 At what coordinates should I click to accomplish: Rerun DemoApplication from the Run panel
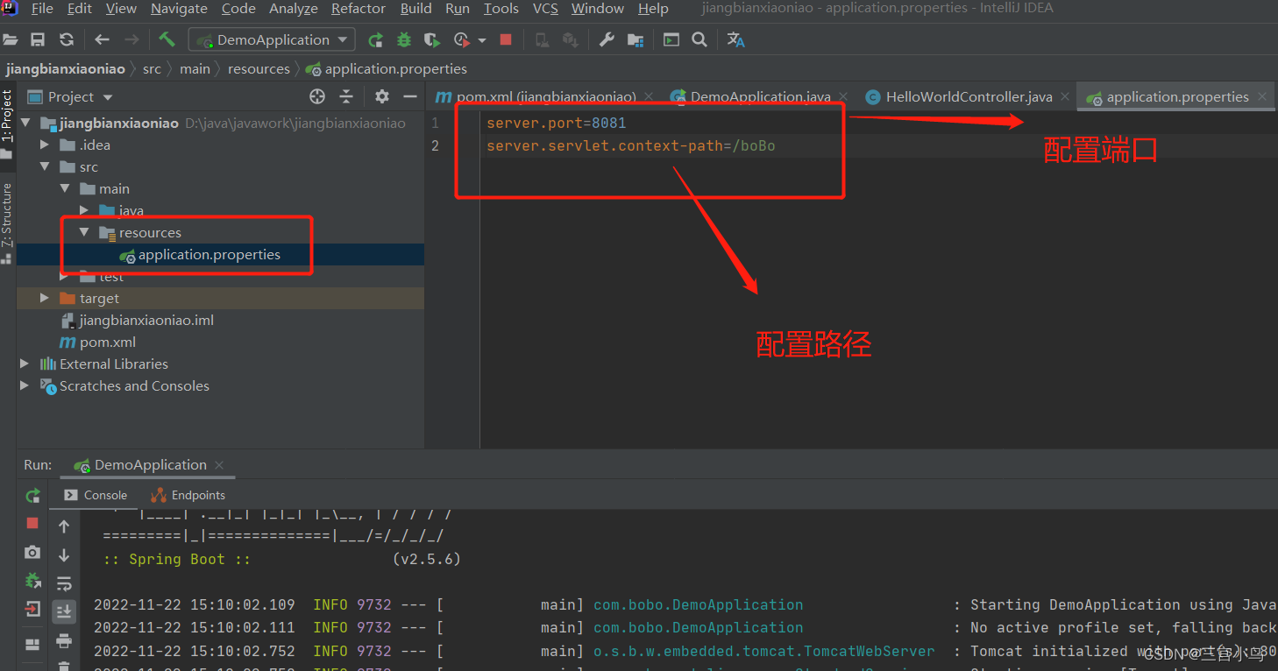(x=32, y=495)
